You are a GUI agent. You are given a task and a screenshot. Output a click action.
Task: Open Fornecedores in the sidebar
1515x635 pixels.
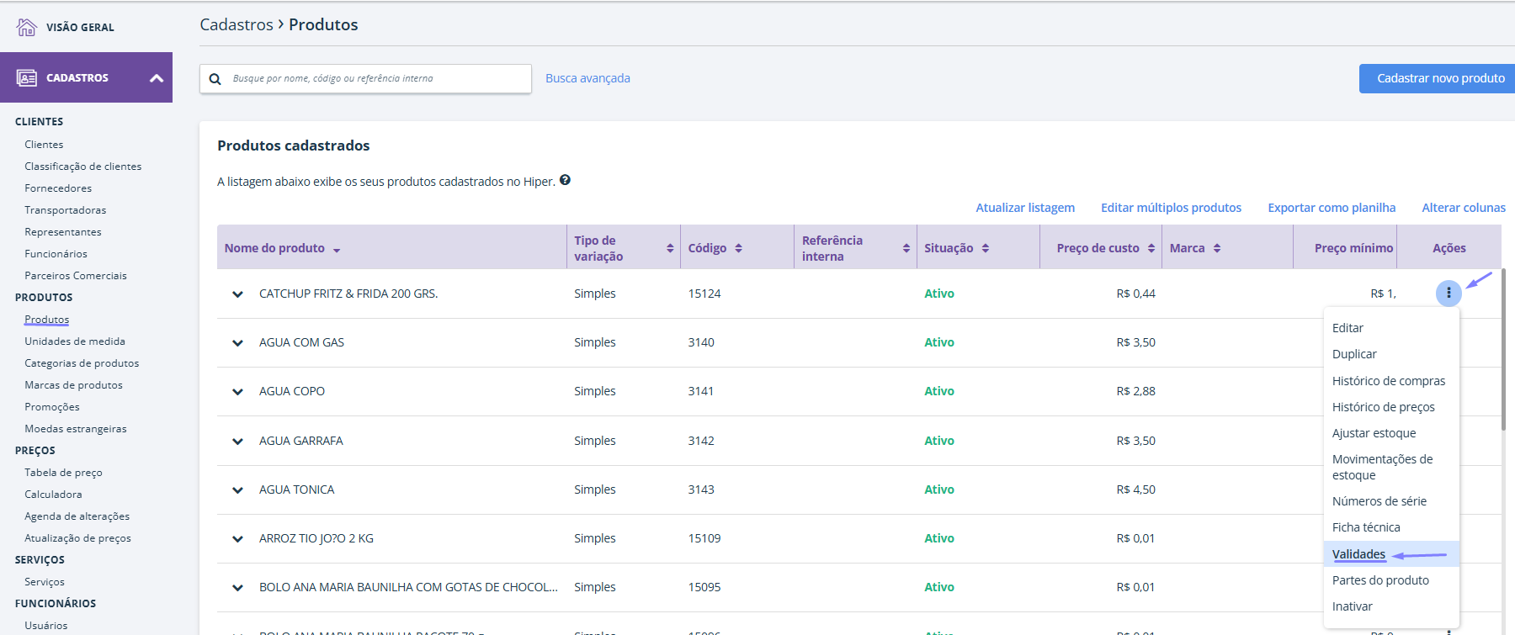pyautogui.click(x=58, y=188)
